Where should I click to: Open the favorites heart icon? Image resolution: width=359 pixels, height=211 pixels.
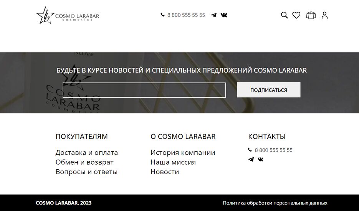coord(296,15)
